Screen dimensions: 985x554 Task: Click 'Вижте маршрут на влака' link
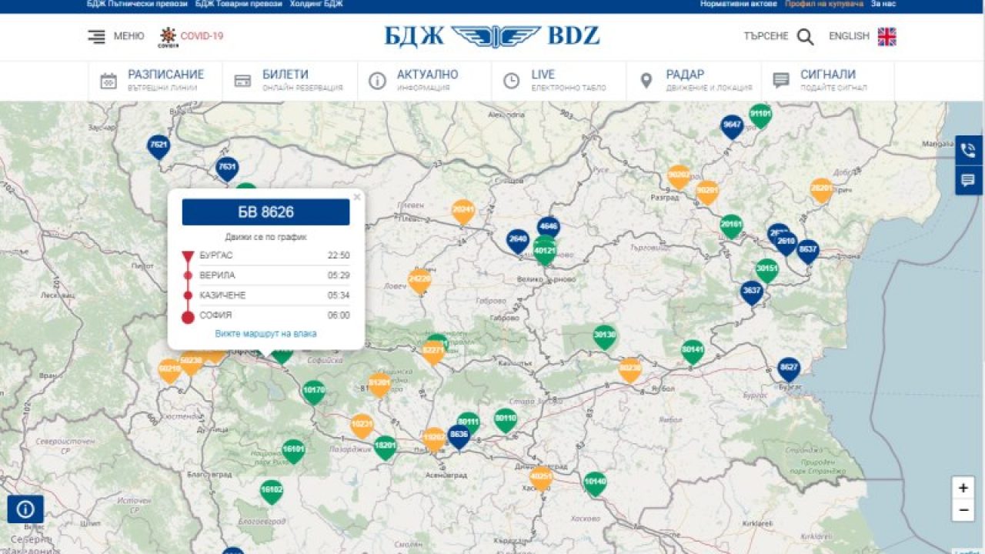265,334
